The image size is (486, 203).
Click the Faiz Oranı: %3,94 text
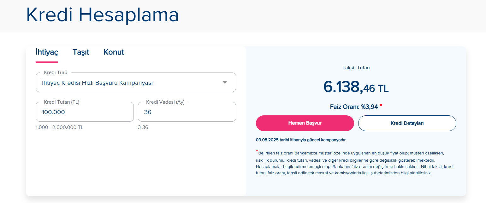coord(354,107)
